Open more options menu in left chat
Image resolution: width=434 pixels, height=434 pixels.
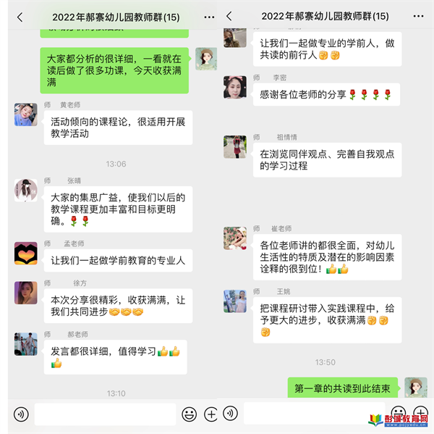point(209,17)
